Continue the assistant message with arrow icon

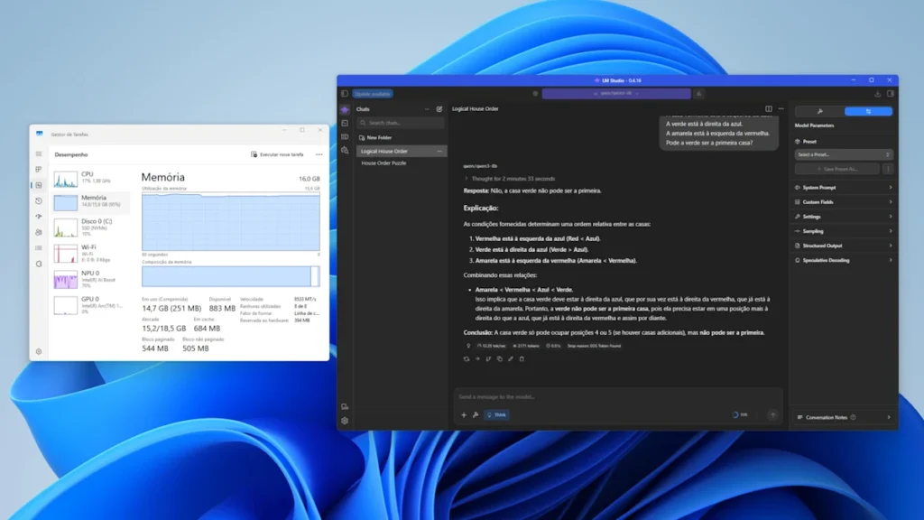point(477,359)
